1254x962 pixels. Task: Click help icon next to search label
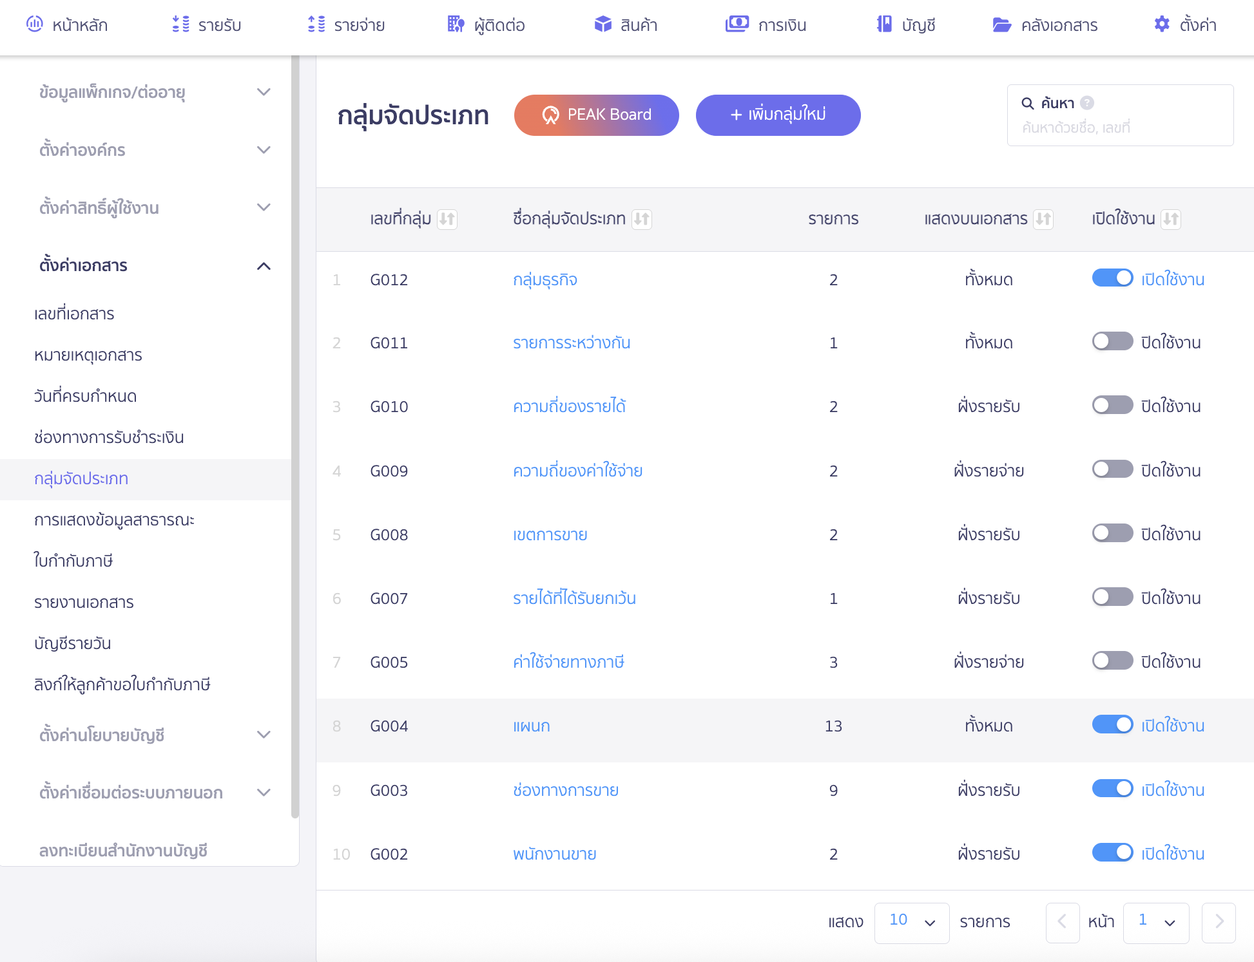(x=1087, y=103)
